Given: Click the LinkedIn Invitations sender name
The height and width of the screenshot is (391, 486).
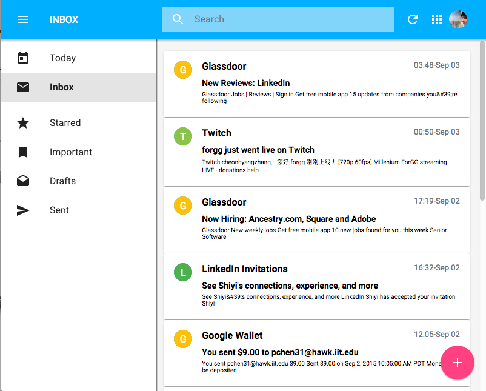Looking at the screenshot, I should coord(245,269).
